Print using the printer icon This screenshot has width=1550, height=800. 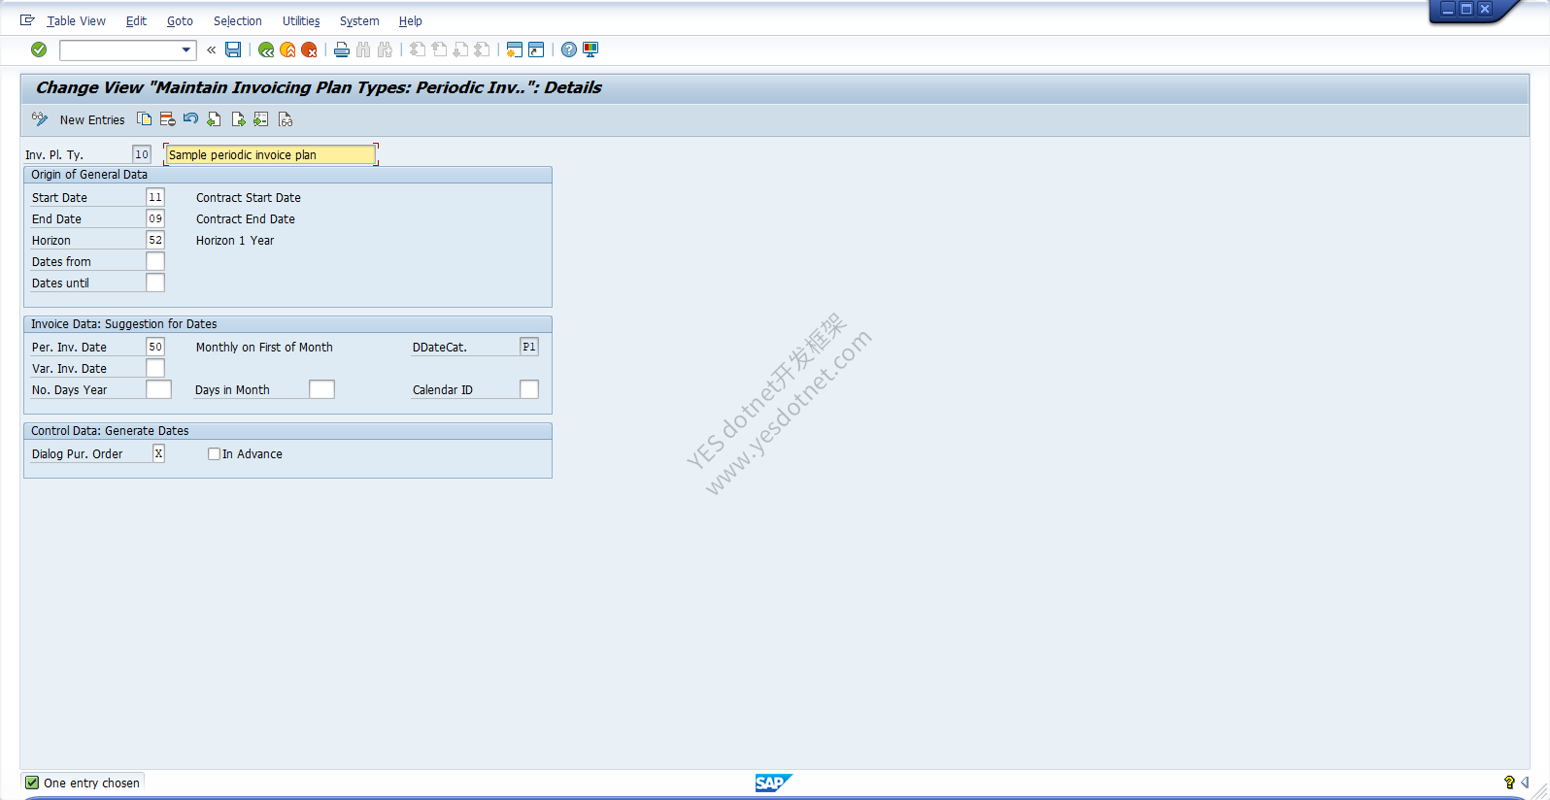coord(342,50)
